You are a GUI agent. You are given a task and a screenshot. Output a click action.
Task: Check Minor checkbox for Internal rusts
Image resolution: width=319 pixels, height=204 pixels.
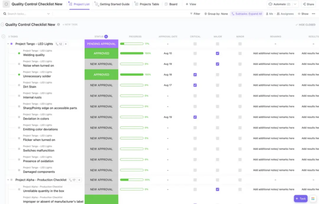240,96
